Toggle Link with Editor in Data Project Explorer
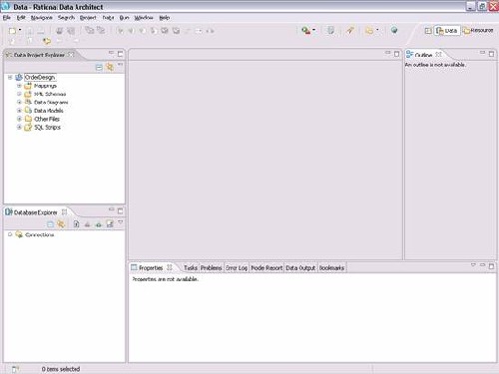499x374 pixels. (x=110, y=67)
